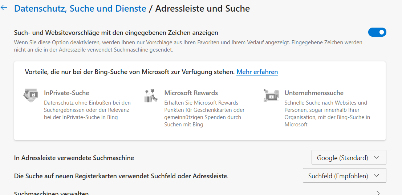
Task: Disable the search and website suggestions toggle
Action: (377, 32)
